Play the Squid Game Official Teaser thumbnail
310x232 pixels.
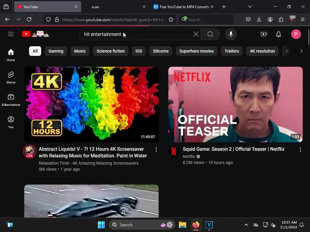click(235, 104)
